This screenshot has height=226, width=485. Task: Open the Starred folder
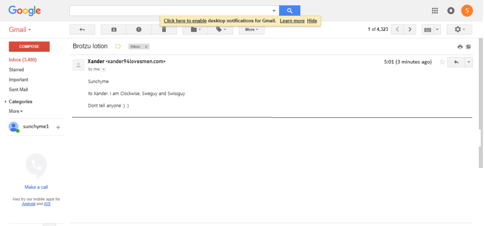[x=16, y=70]
